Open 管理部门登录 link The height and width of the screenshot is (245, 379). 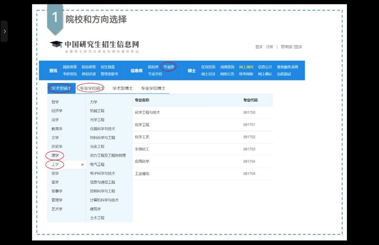click(x=291, y=47)
